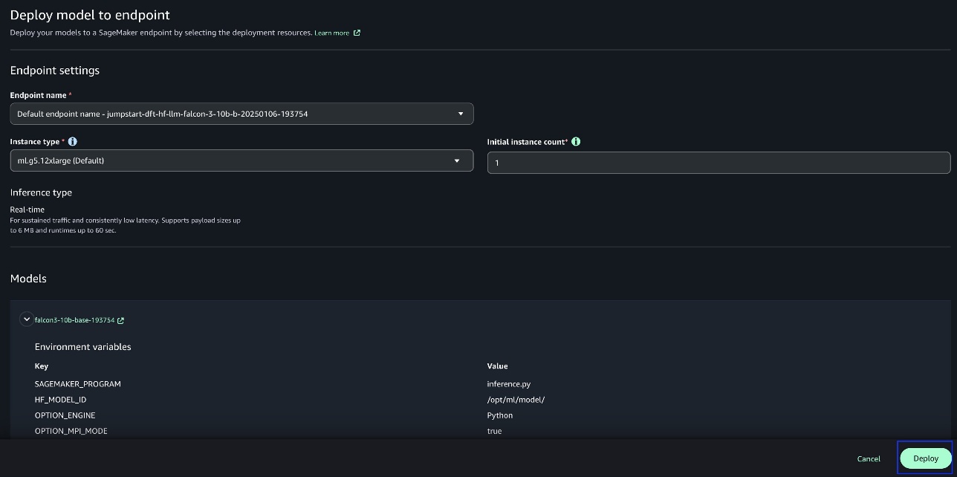Click the Initial instance count info icon
This screenshot has height=477, width=957.
coord(576,141)
